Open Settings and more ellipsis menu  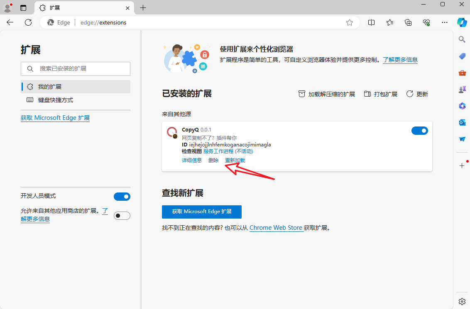(445, 22)
